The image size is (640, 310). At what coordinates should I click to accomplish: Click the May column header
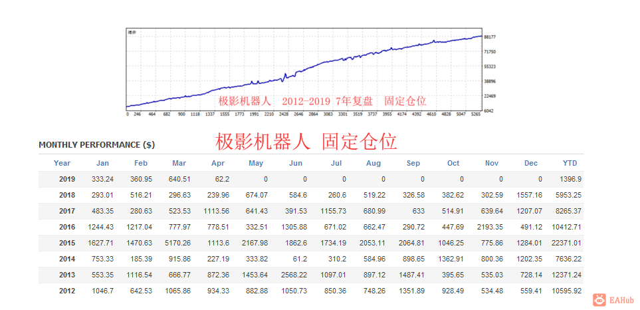click(x=256, y=164)
